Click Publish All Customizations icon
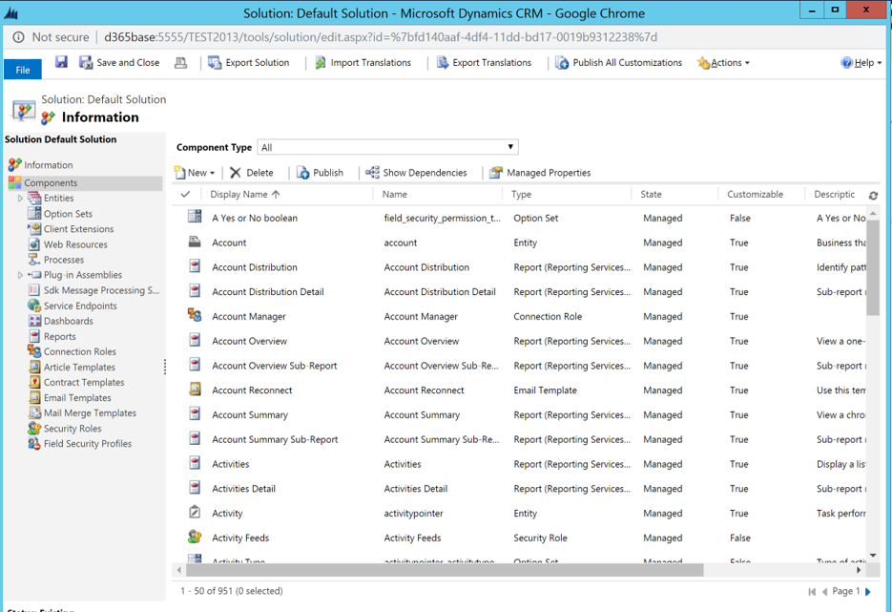The width and height of the screenshot is (892, 612). pos(562,63)
